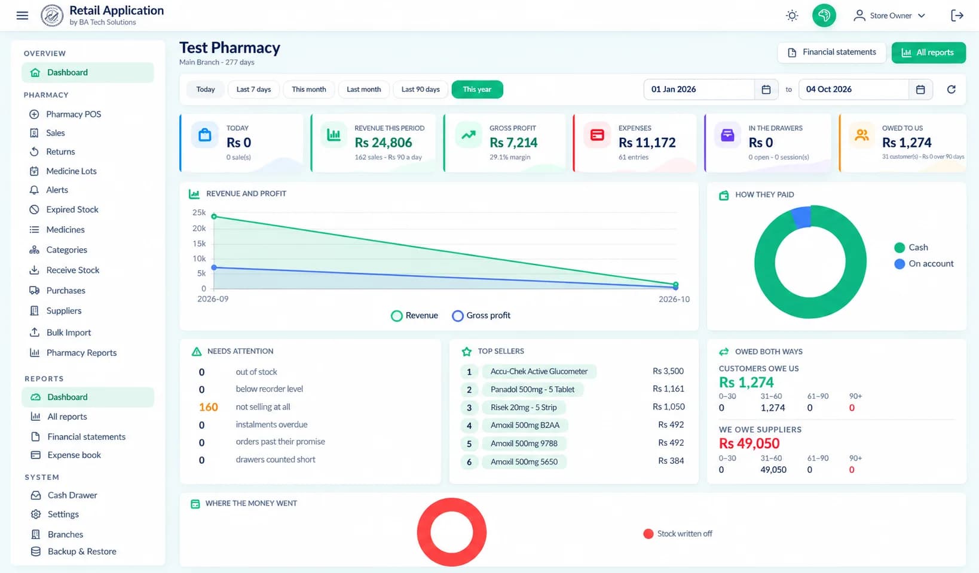Toggle Stock written off legend item
The height and width of the screenshot is (573, 979).
[678, 534]
